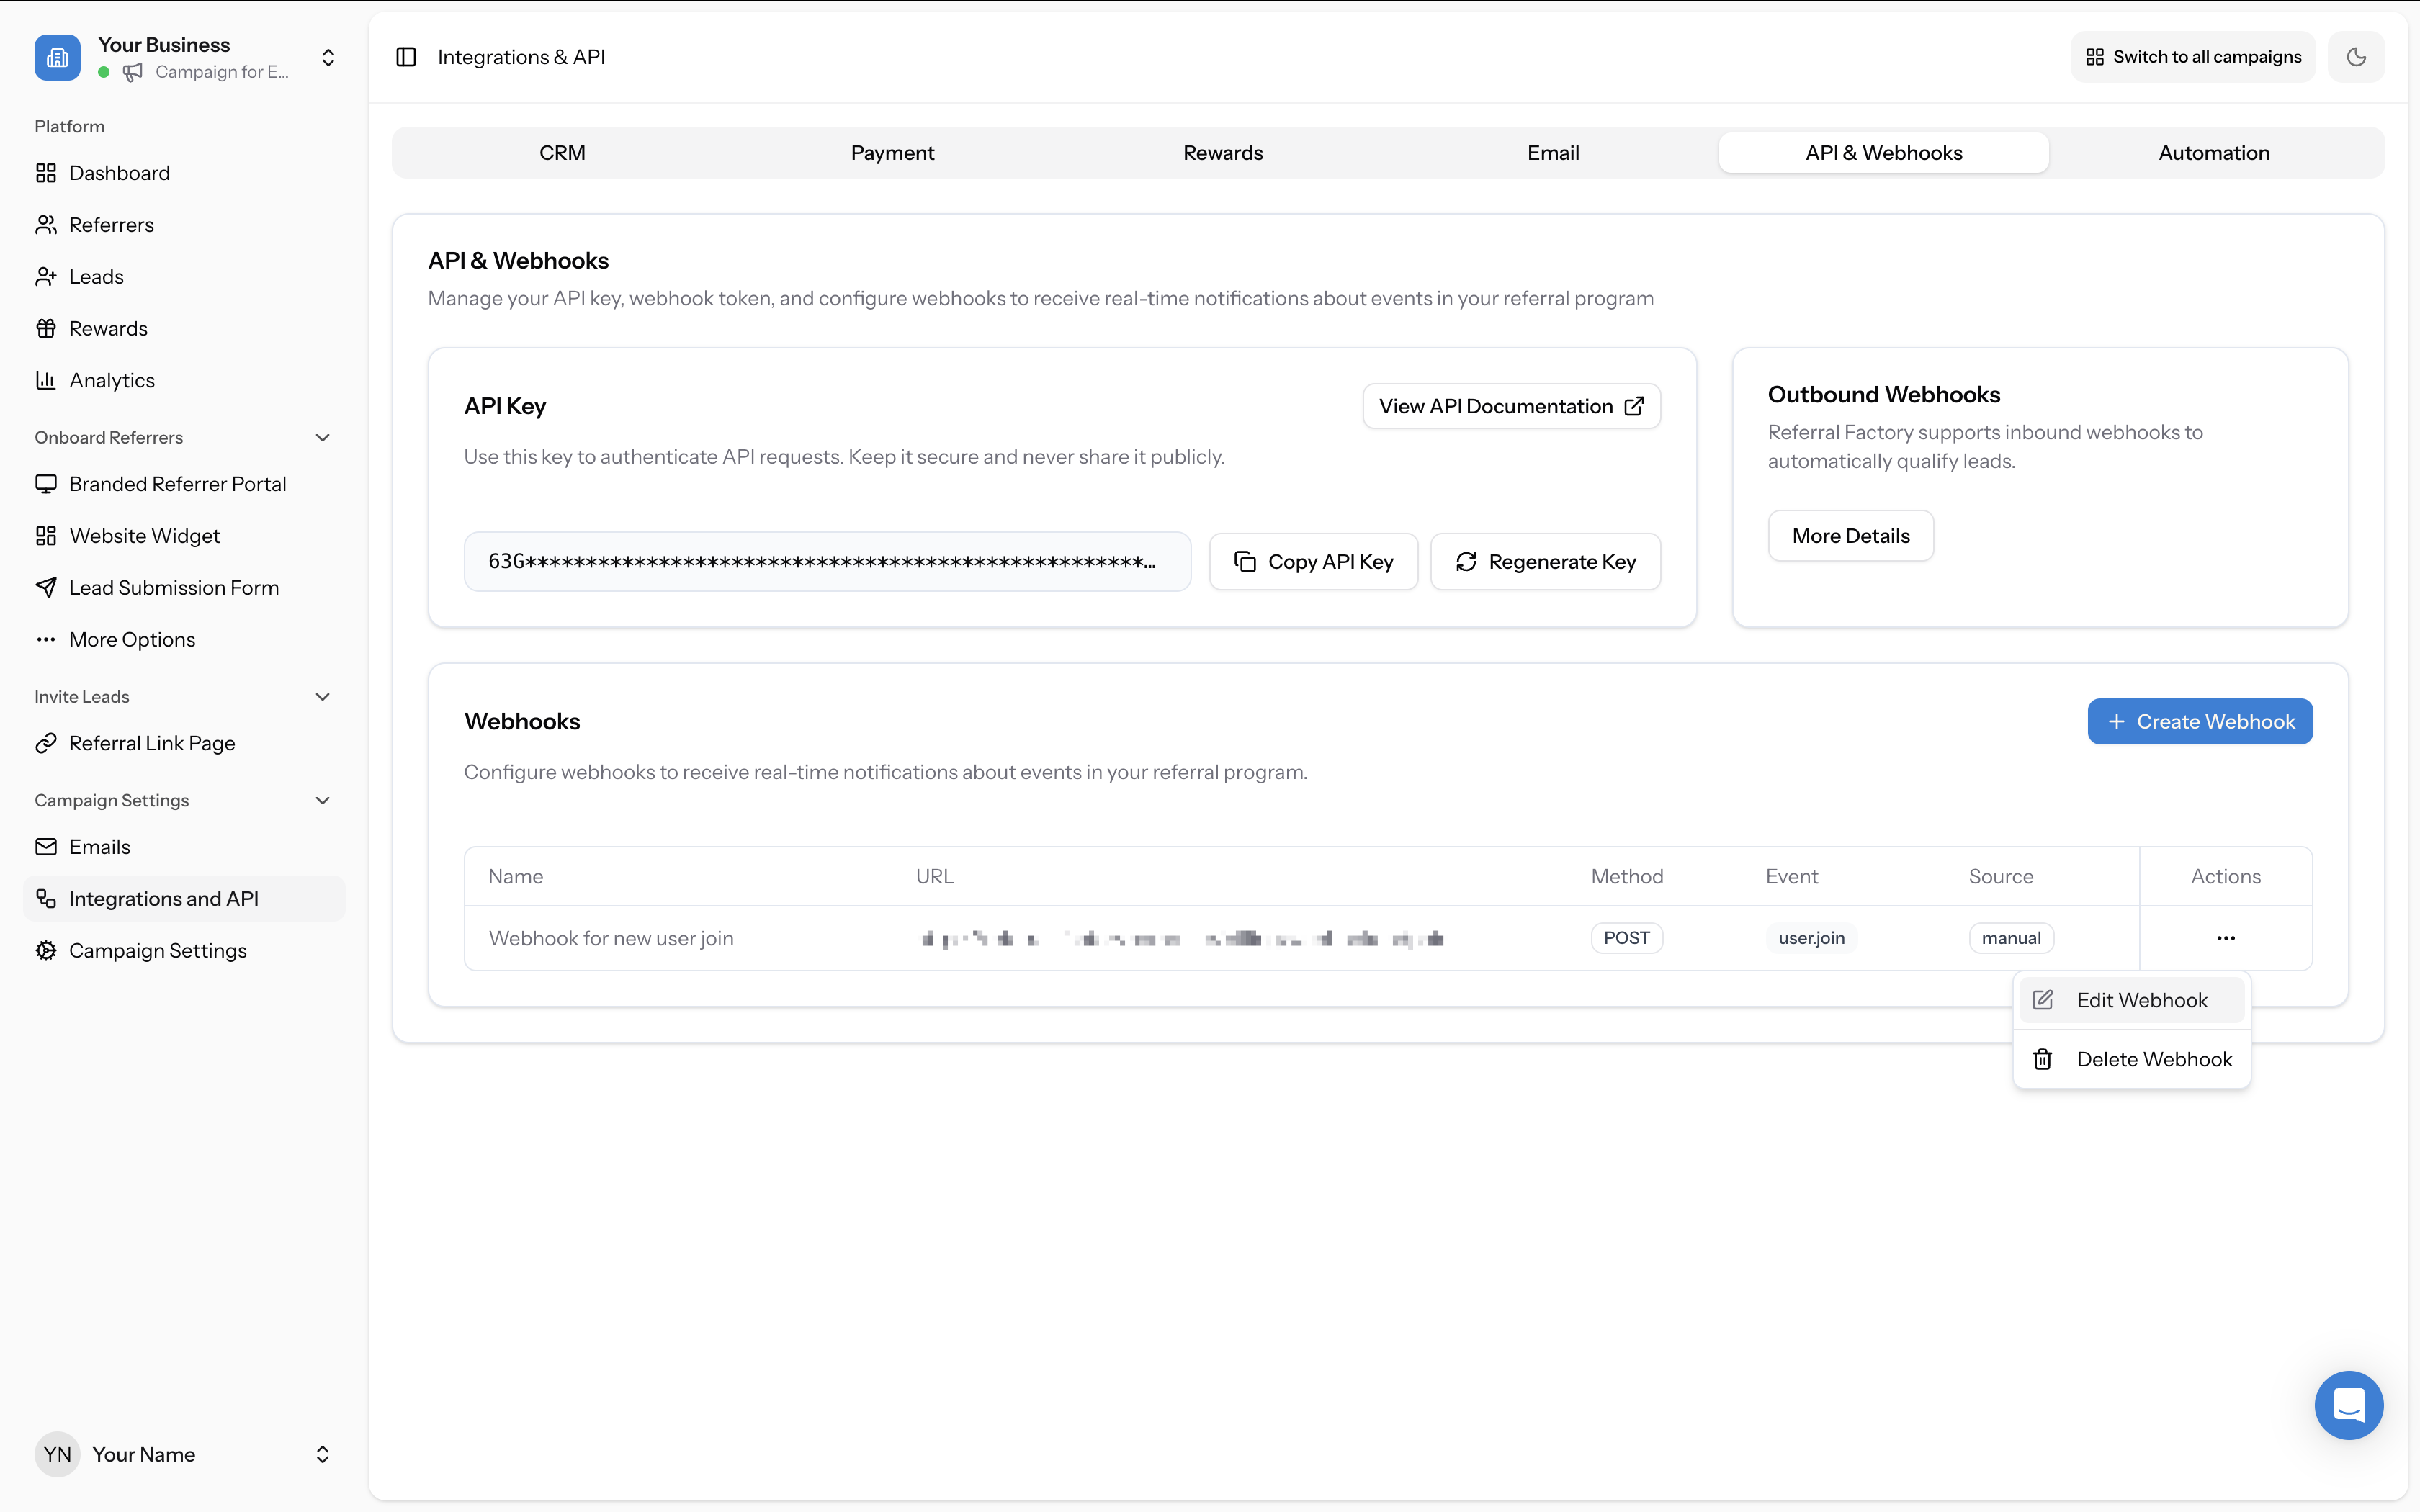Viewport: 2420px width, 1512px height.
Task: Click the Create Webhook button
Action: tap(2200, 721)
